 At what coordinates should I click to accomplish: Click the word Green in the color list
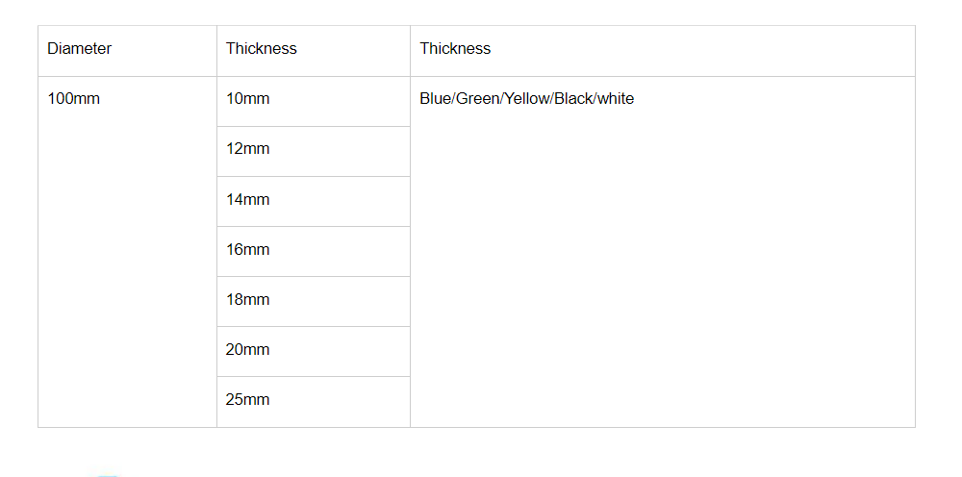click(477, 99)
